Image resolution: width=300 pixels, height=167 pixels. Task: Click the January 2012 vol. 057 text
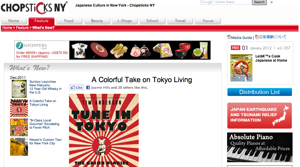click(270, 48)
